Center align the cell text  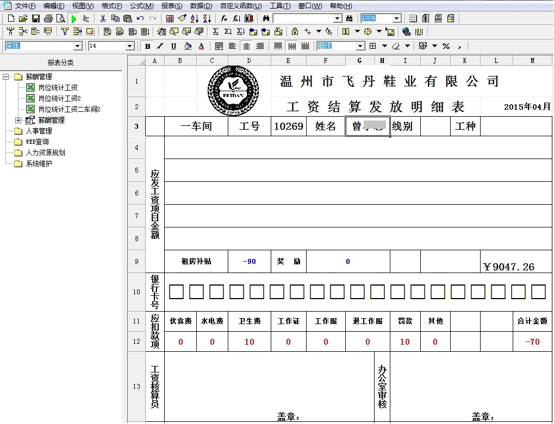tap(246, 46)
